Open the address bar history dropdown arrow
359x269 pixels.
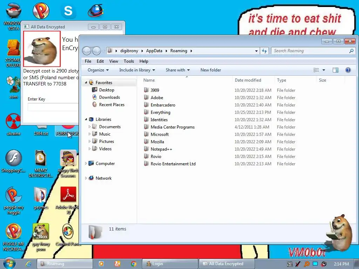click(x=256, y=51)
